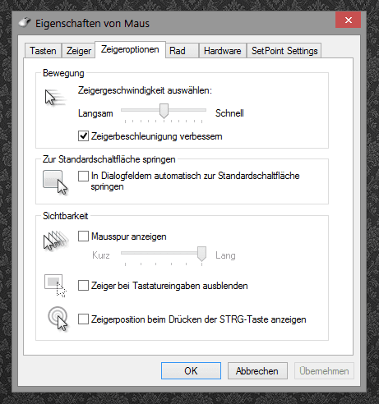Click the Sichtbarkeit group heading
Image resolution: width=379 pixels, height=404 pixels.
coord(65,216)
